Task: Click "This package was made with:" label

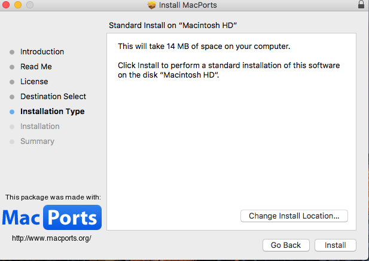Action: (53, 197)
